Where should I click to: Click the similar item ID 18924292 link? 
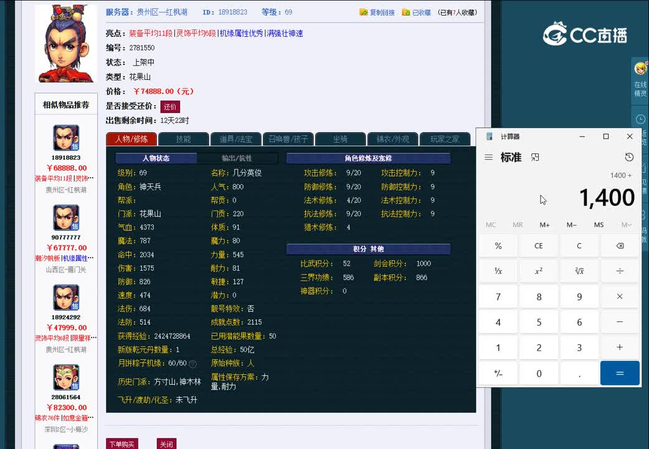point(66,317)
